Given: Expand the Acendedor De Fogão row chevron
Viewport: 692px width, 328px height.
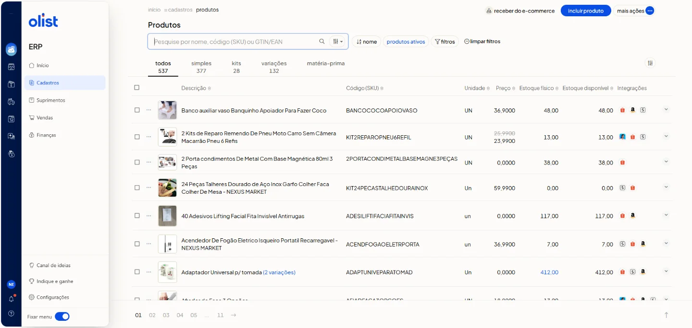Looking at the screenshot, I should click(666, 243).
